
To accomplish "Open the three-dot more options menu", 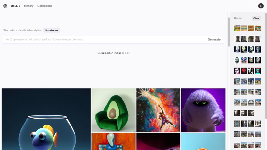I will [255, 6].
